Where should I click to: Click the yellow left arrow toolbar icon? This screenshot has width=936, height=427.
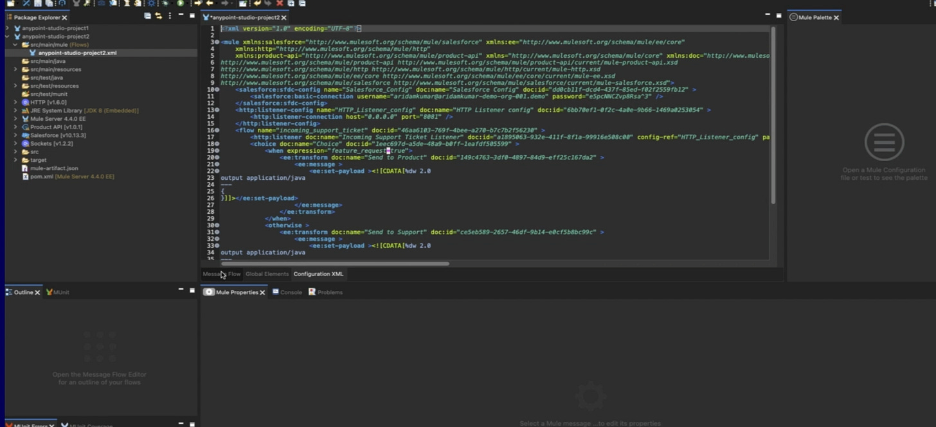point(210,3)
